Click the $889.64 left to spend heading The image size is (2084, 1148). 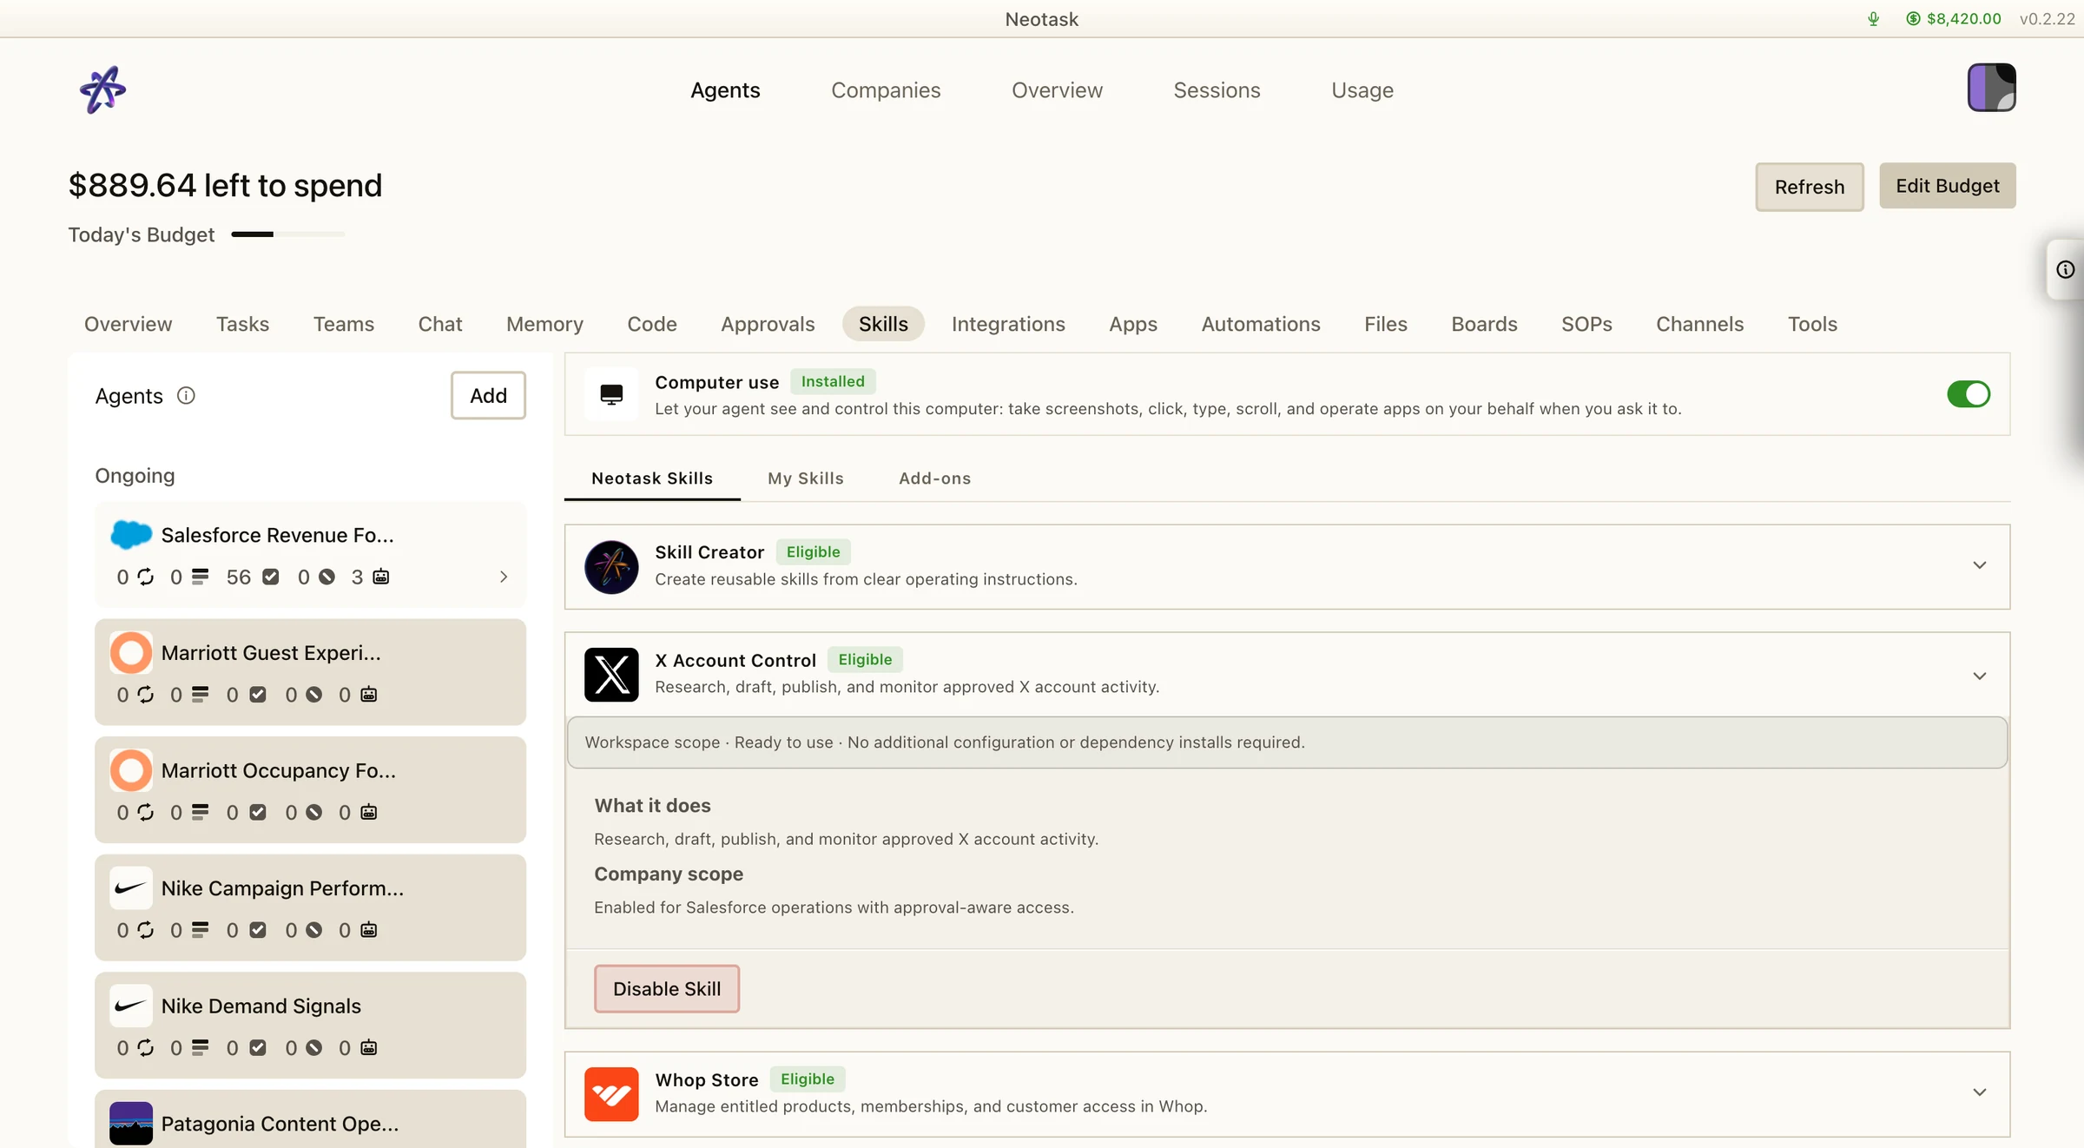coord(225,185)
